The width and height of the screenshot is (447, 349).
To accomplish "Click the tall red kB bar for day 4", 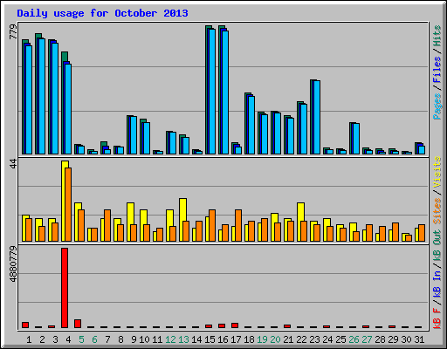I will pyautogui.click(x=65, y=288).
